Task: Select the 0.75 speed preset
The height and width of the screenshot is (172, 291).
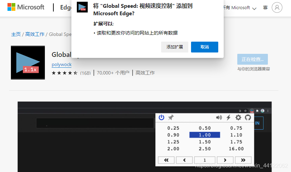Action: point(236,128)
